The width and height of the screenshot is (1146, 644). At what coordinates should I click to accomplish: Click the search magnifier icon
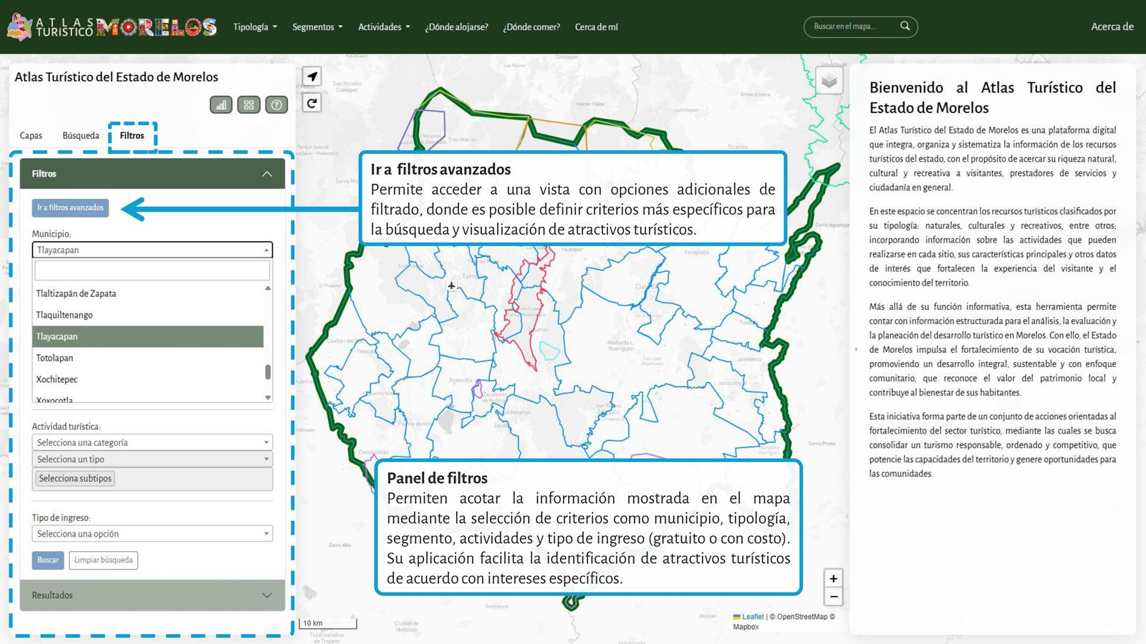pyautogui.click(x=905, y=26)
